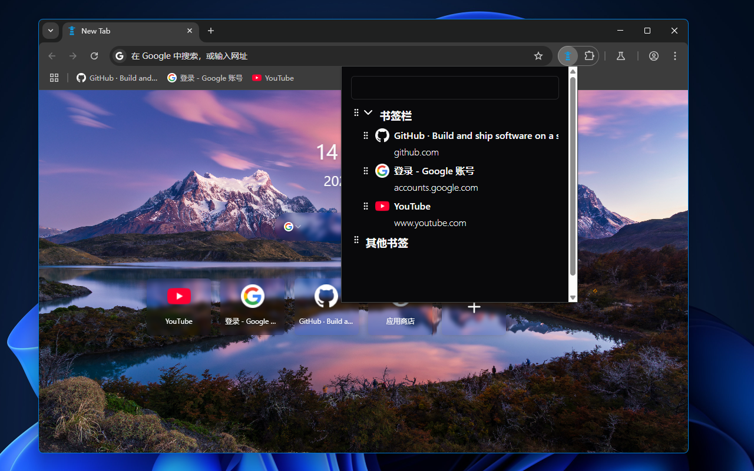This screenshot has height=471, width=754.
Task: Click the popup's vertical scrollbar thumb
Action: point(573,176)
